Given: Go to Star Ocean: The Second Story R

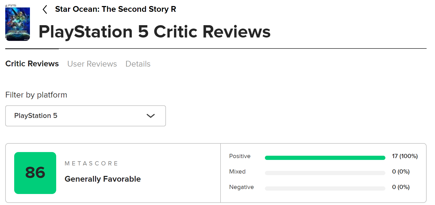Looking at the screenshot, I should [x=116, y=9].
